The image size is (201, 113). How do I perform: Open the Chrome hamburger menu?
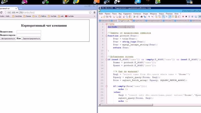(95, 13)
